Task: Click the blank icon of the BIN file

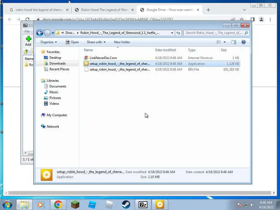Action: 86,69
